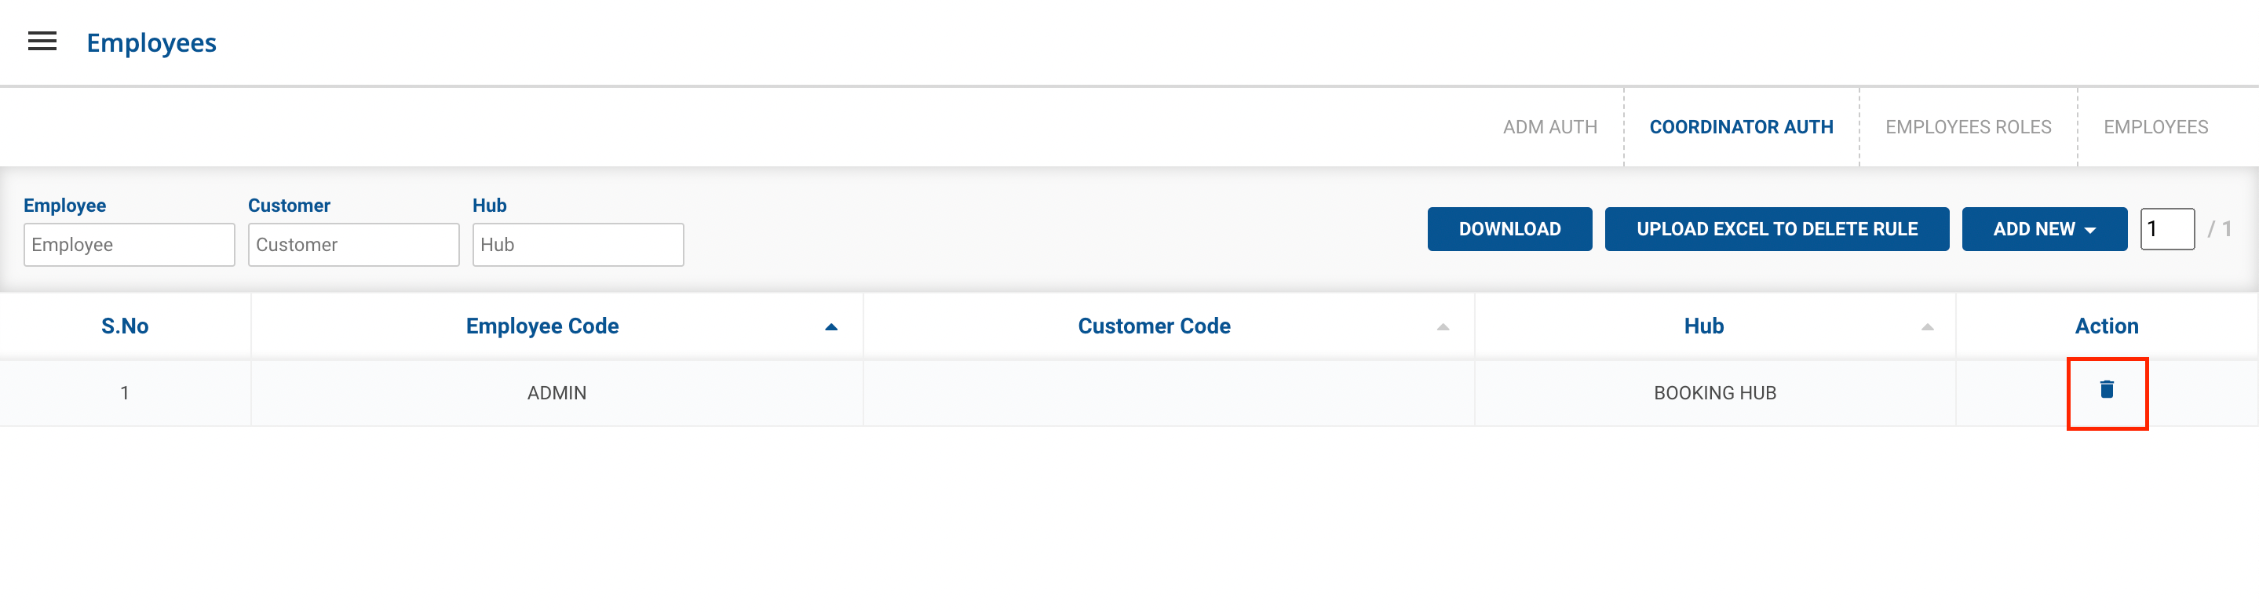Click the page number box
This screenshot has height=612, width=2259.
pyautogui.click(x=2166, y=229)
